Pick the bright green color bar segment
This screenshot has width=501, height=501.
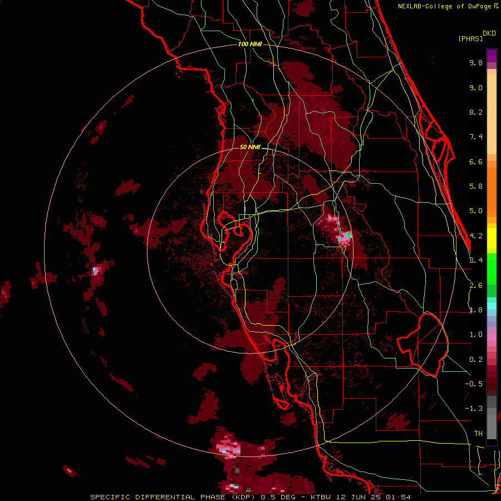coord(492,268)
